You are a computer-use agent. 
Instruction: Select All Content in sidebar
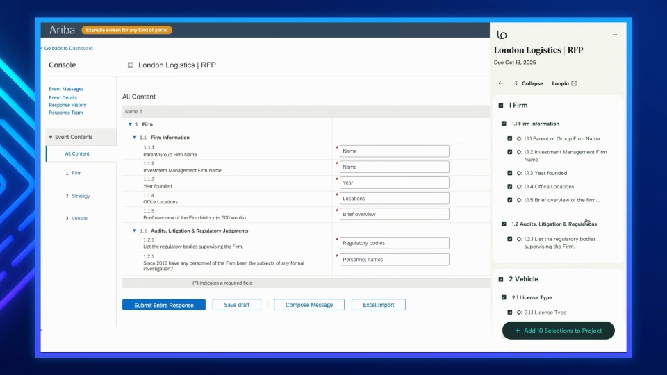tap(77, 154)
